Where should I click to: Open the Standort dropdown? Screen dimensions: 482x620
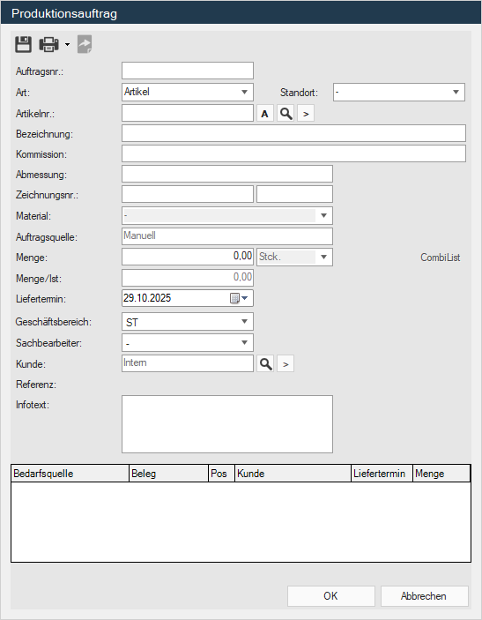click(x=399, y=92)
